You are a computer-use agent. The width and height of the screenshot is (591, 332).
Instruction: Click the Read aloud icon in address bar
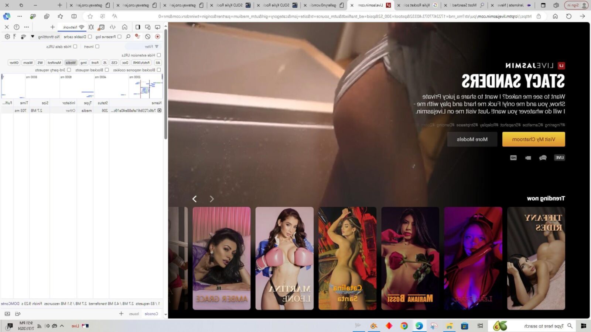click(x=115, y=16)
